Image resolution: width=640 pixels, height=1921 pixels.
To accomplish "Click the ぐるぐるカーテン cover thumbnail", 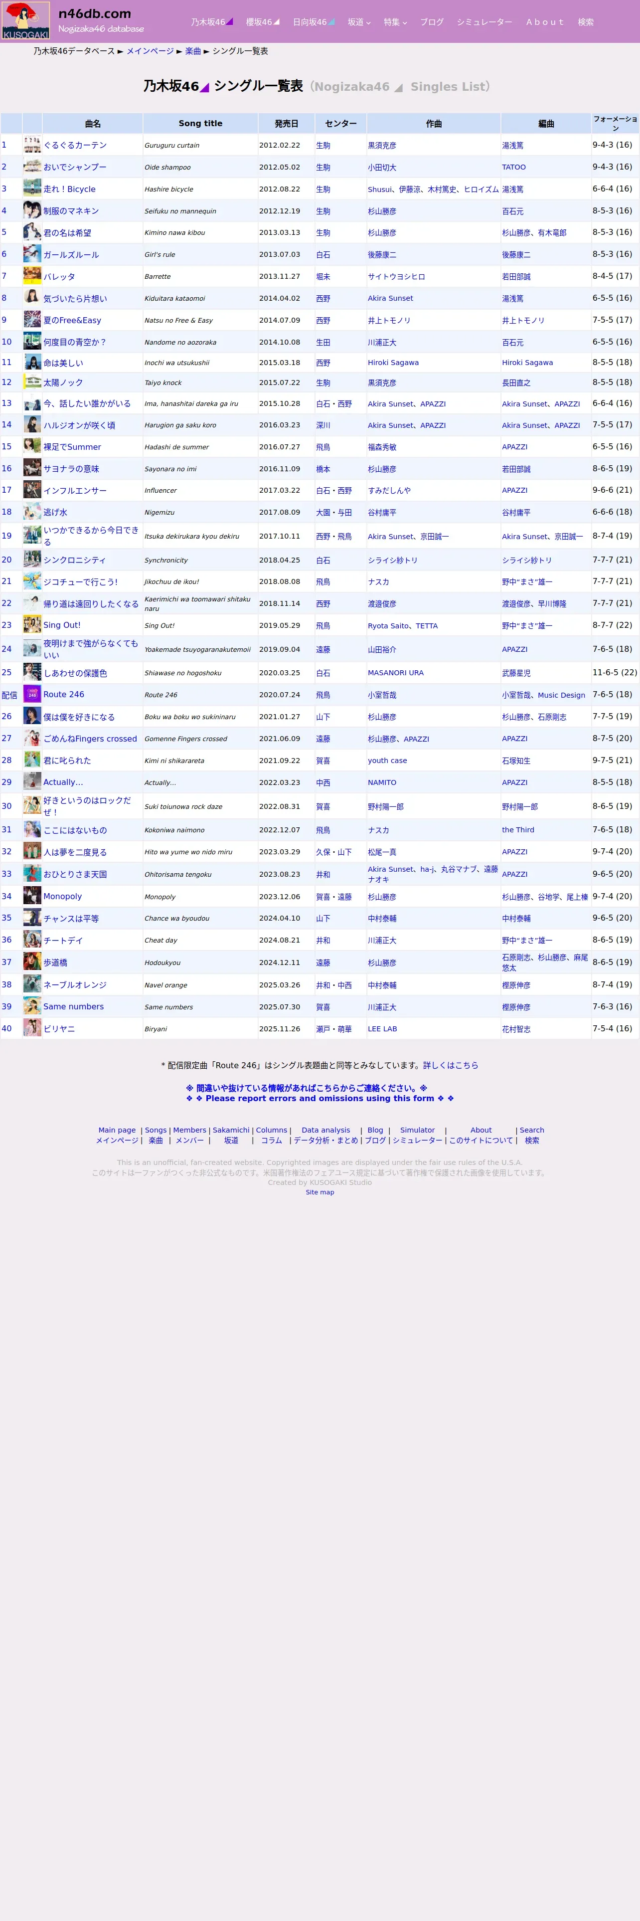I will point(32,145).
